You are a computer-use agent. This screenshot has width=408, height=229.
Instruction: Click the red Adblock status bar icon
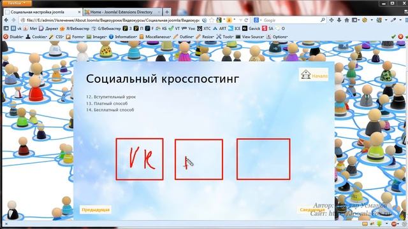click(394, 224)
